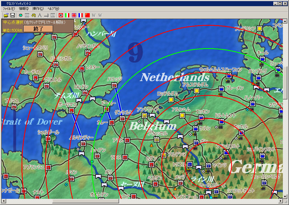The width and height of the screenshot is (289, 205).
Task: Click the Soviet red flag icon
Action: 87,15
